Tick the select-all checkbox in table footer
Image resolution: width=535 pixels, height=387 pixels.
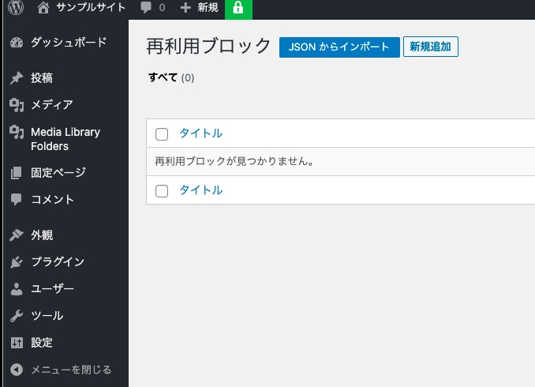pos(162,190)
